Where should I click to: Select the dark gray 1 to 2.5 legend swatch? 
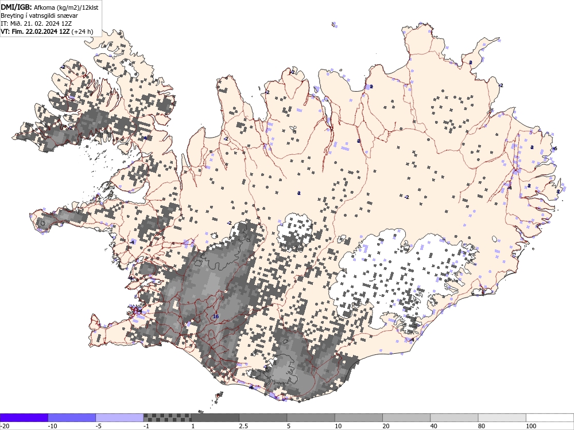coord(215,417)
